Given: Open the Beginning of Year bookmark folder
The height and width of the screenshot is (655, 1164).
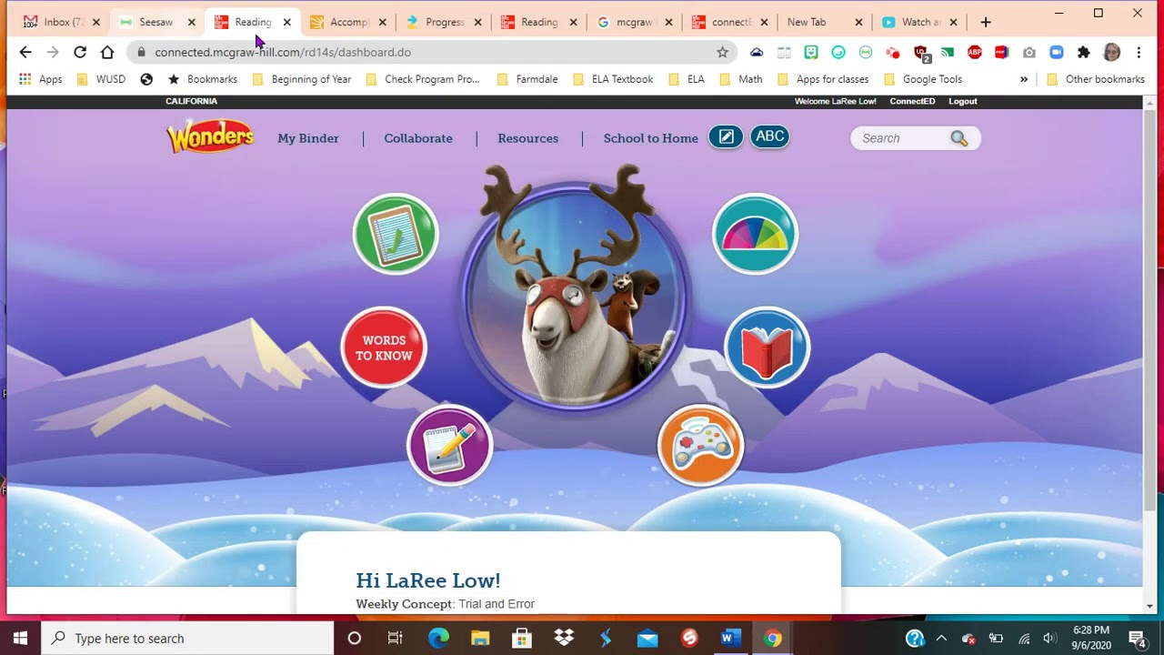Looking at the screenshot, I should [302, 79].
